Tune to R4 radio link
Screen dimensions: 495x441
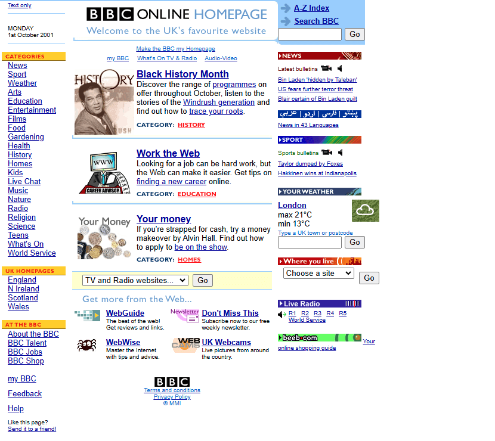coord(330,313)
